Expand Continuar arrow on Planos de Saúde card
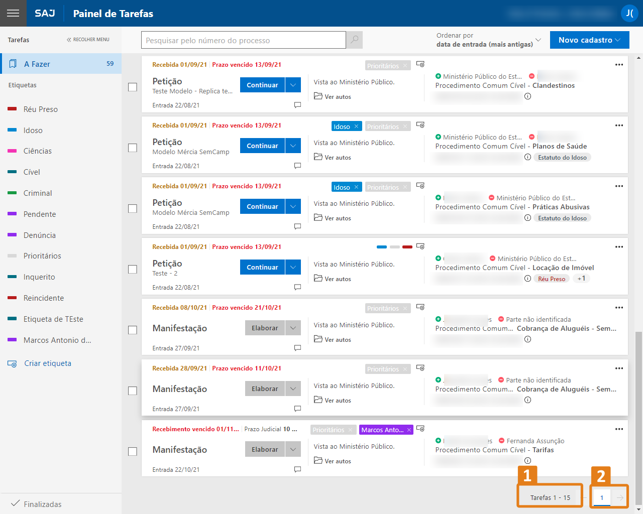 point(293,146)
